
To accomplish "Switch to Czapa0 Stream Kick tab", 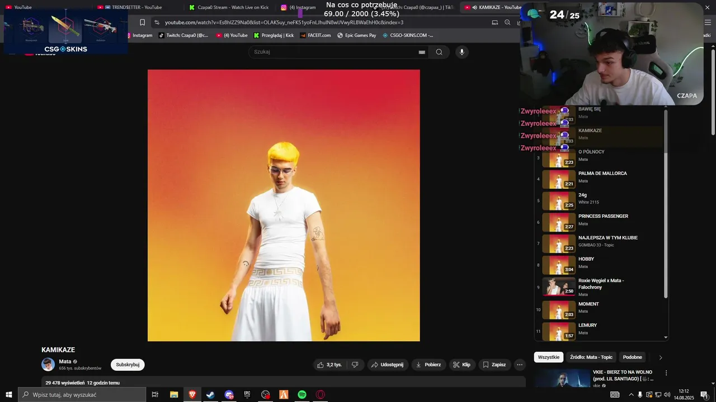I will point(229,7).
